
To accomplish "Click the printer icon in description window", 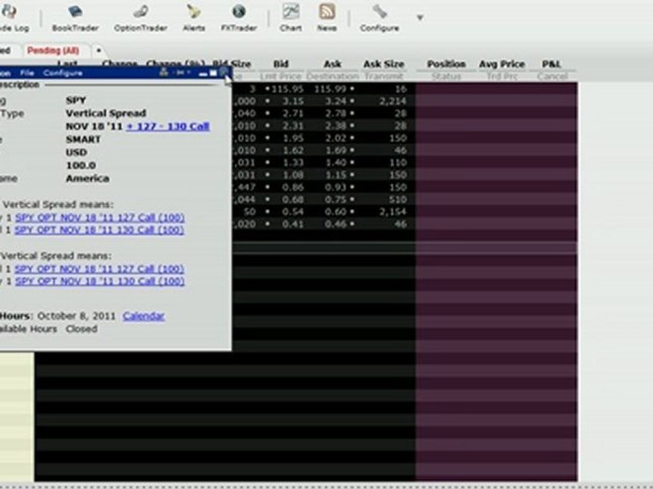I will tap(164, 73).
